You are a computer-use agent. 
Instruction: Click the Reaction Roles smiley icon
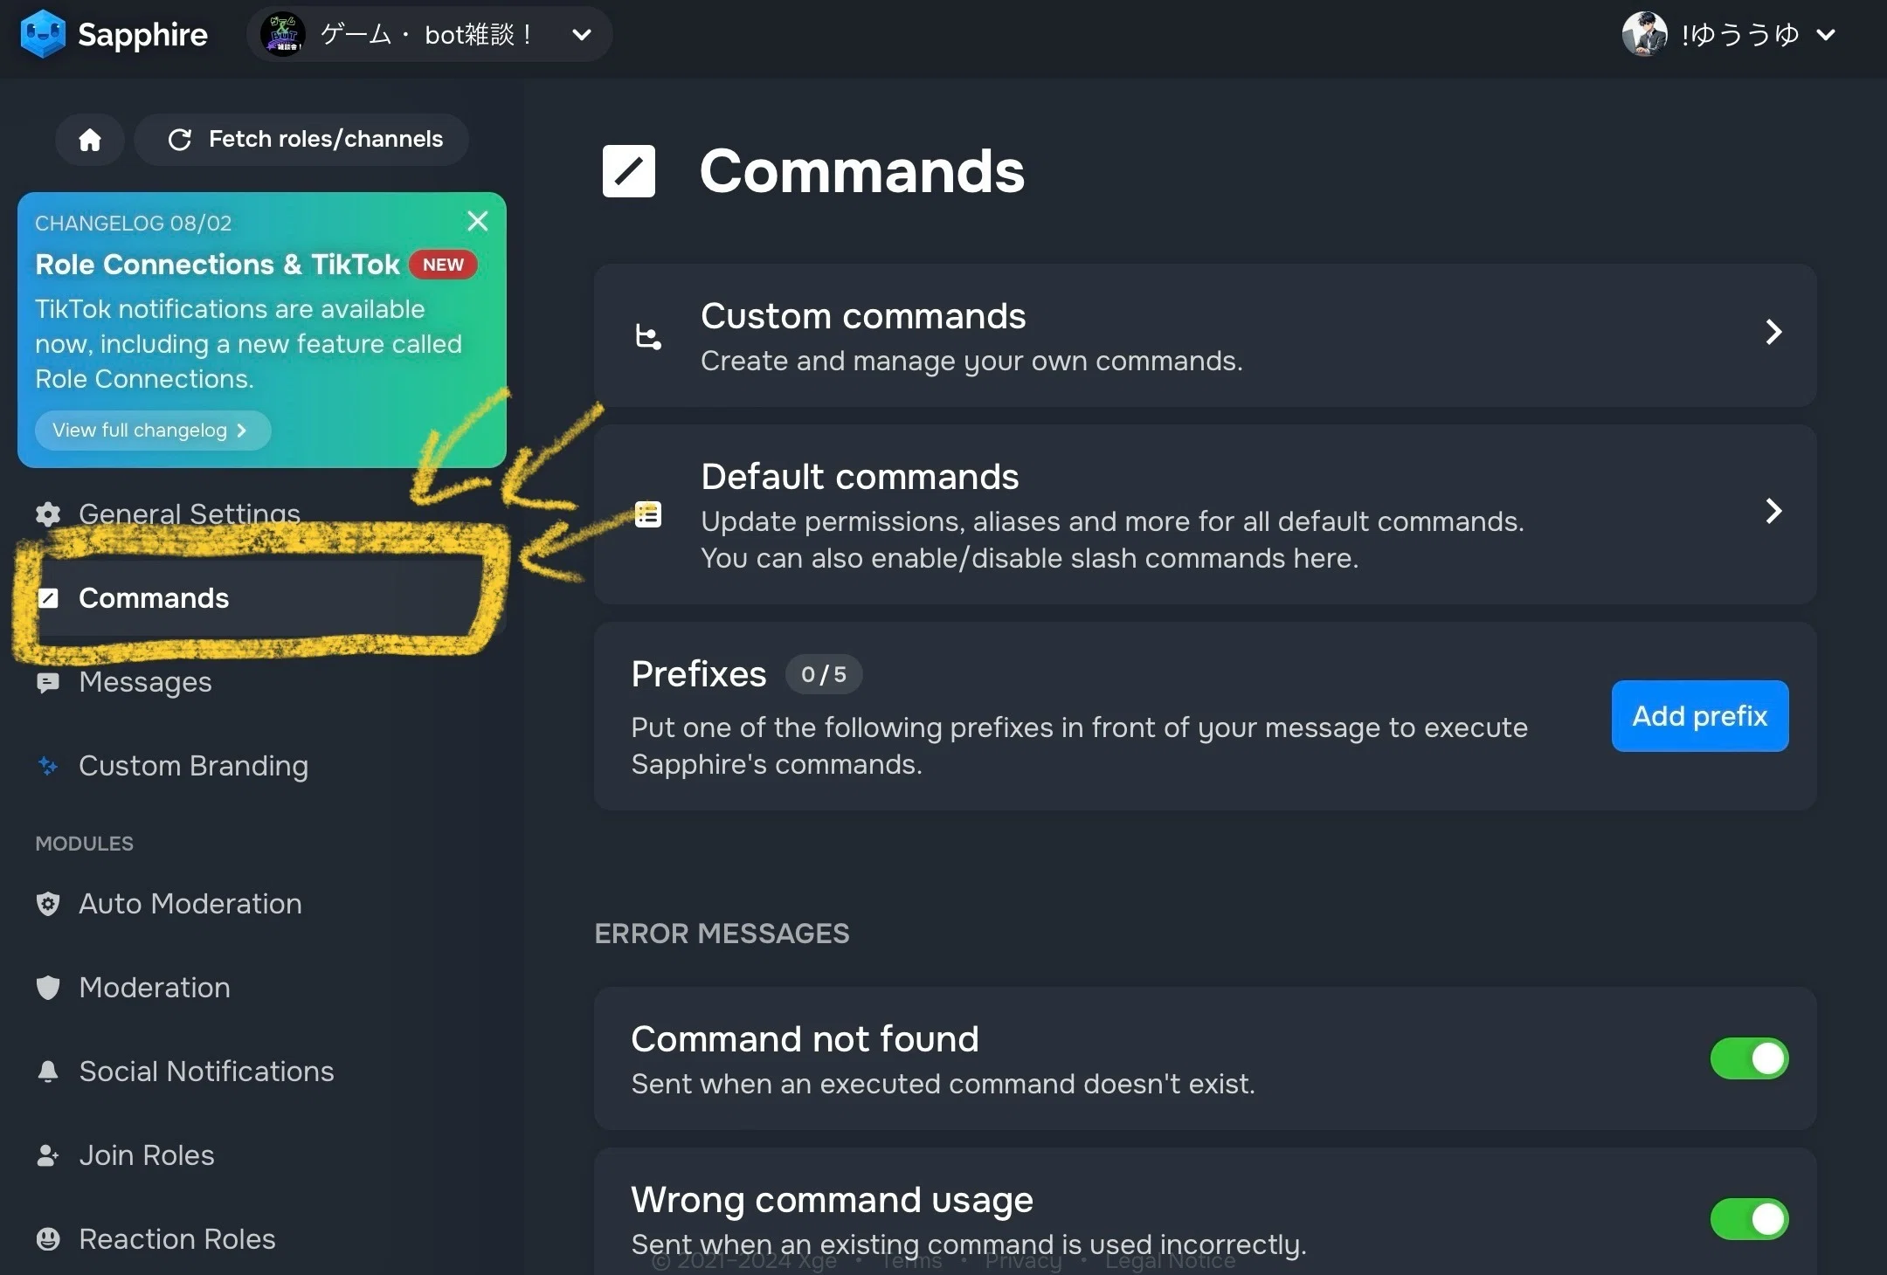pyautogui.click(x=48, y=1239)
